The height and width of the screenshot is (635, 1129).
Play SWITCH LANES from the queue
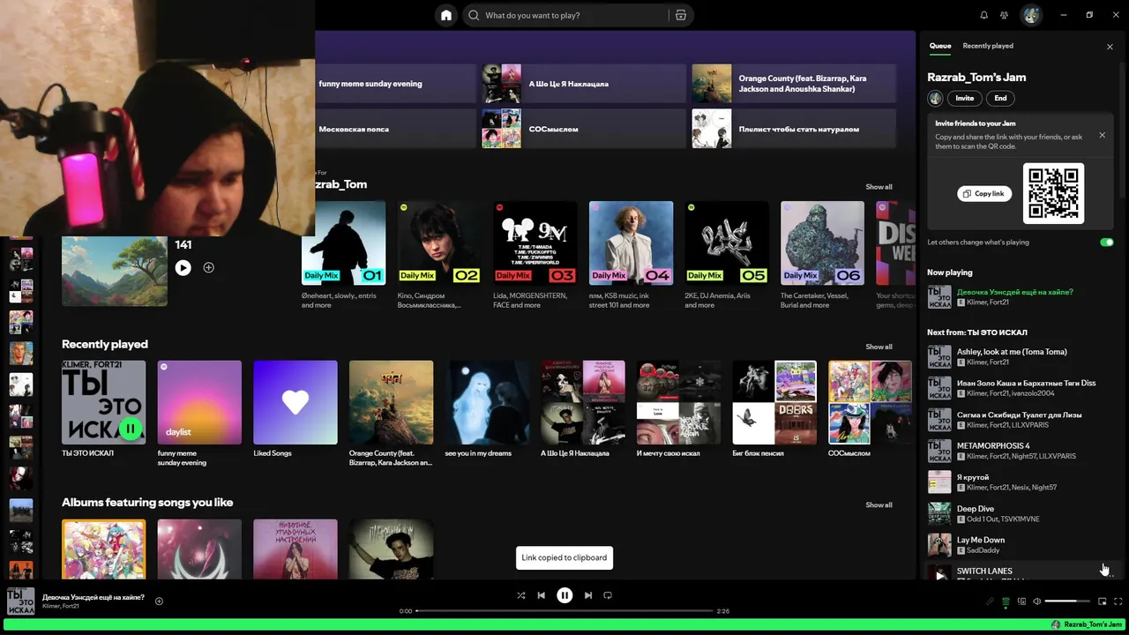(x=939, y=574)
